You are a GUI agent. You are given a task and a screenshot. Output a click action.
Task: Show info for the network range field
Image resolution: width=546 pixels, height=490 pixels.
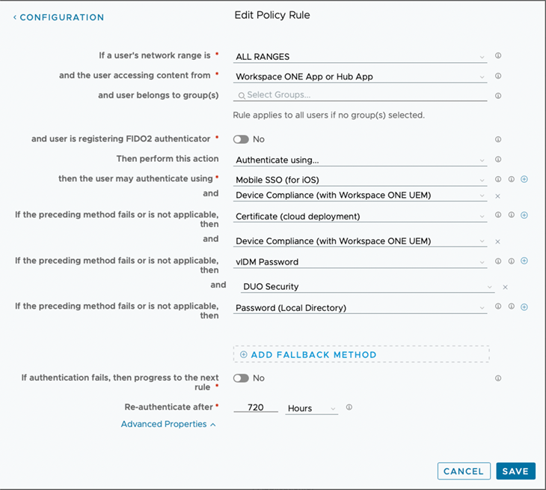498,56
